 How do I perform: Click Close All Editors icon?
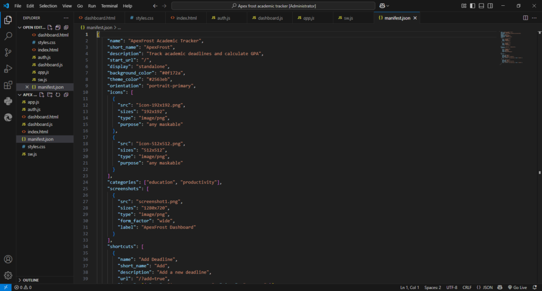click(66, 28)
